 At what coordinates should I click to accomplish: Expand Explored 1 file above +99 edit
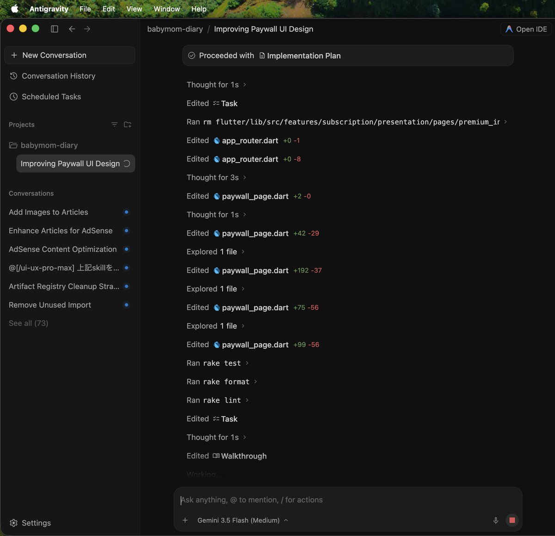(216, 326)
